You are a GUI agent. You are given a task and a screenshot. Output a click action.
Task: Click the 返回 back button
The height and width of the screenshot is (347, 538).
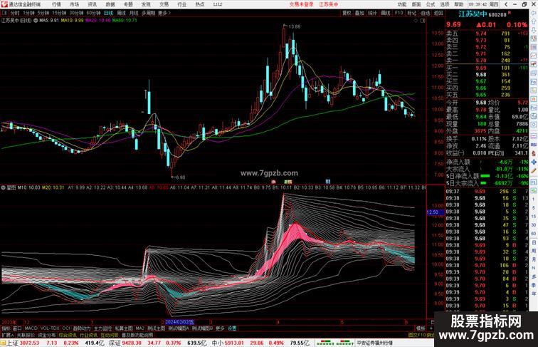438,13
